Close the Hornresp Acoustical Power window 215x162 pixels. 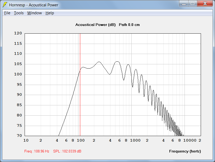click(205, 4)
